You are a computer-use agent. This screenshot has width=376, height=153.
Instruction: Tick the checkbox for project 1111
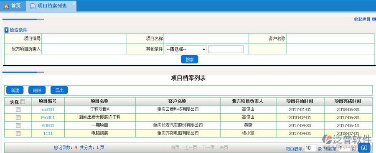coord(18,133)
